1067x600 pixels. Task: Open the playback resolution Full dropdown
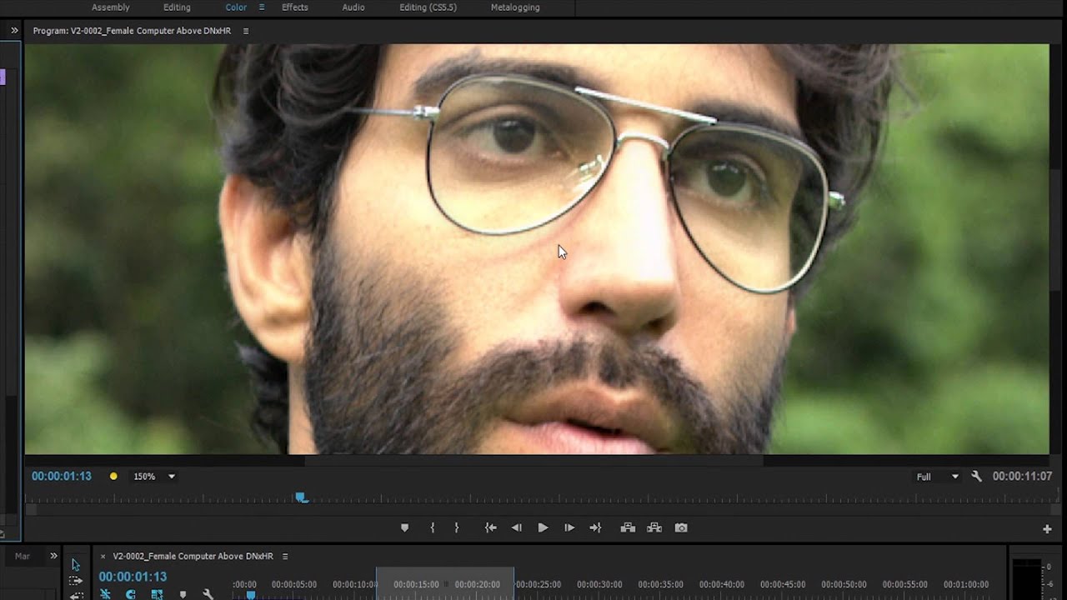coord(938,477)
